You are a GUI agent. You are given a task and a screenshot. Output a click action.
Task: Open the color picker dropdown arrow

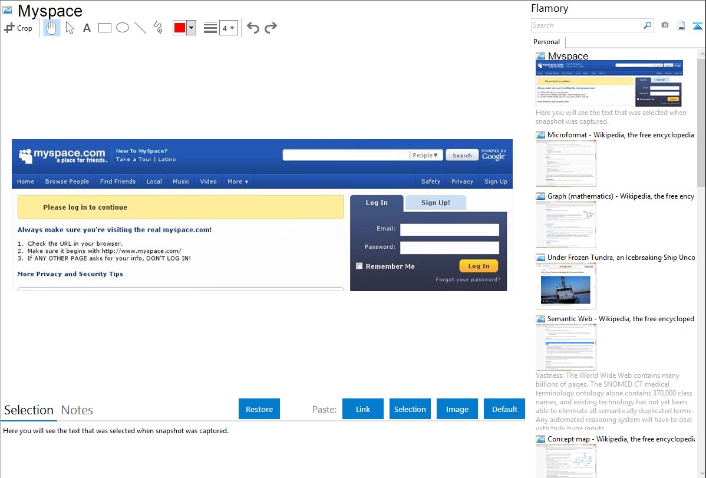[x=191, y=28]
